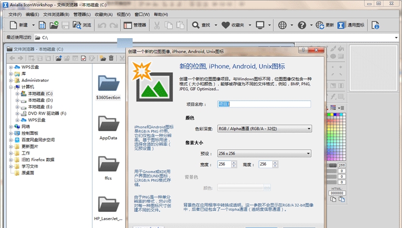The image size is (402, 228).
Task: Click the 收藏夹 heart favorites icon
Action: pos(226,25)
